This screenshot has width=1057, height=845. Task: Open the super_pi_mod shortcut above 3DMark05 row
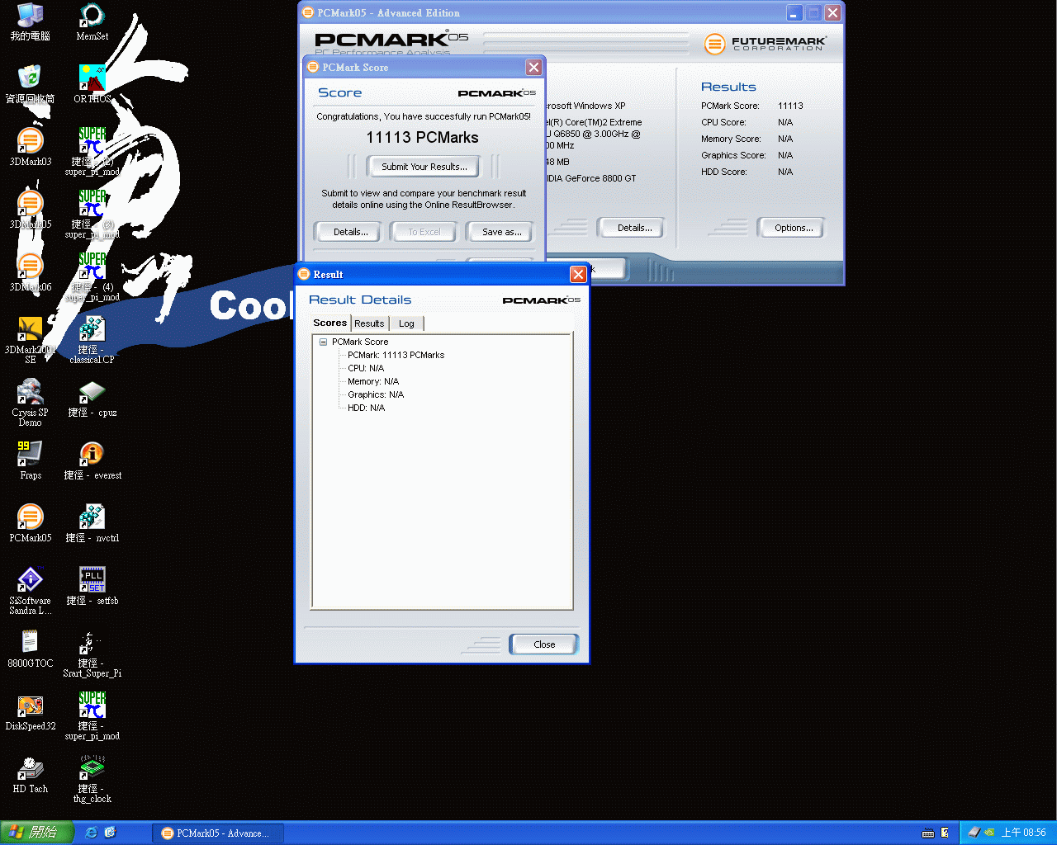pos(92,152)
